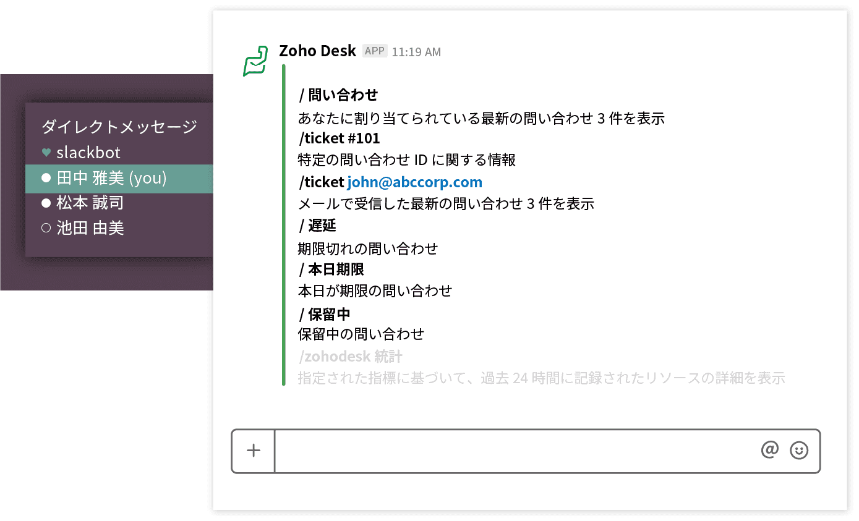The image size is (859, 521).
Task: Click the / 問い合わせ command heading
Action: pyautogui.click(x=338, y=95)
